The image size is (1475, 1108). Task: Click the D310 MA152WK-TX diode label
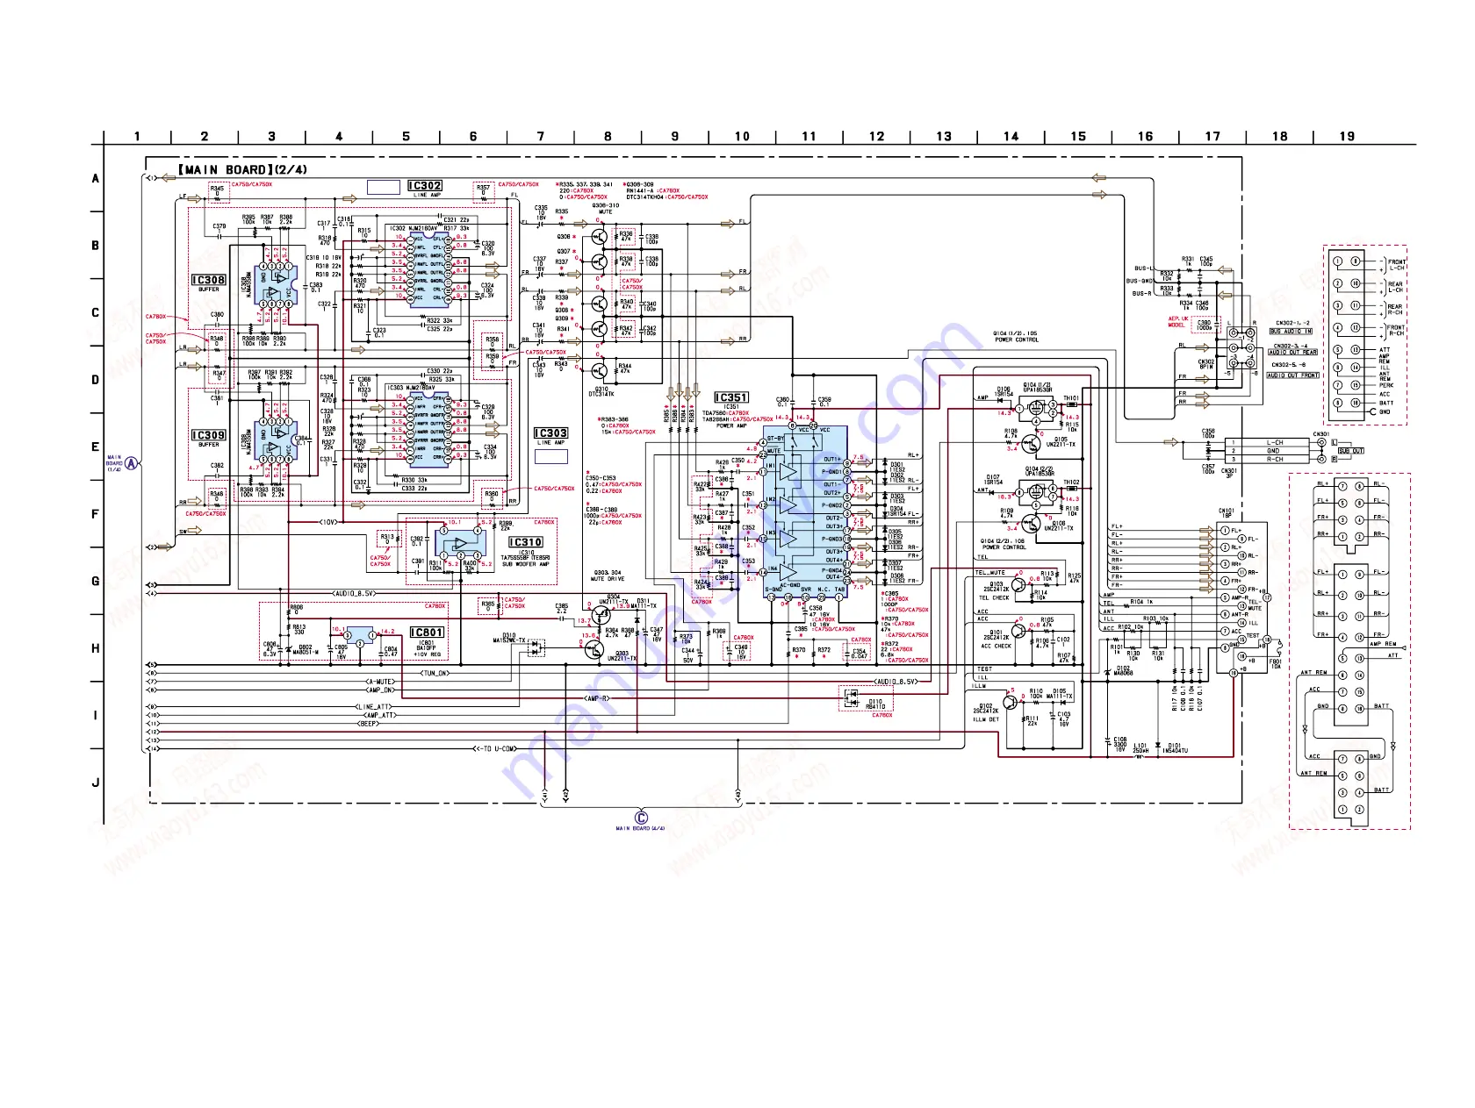pyautogui.click(x=509, y=638)
